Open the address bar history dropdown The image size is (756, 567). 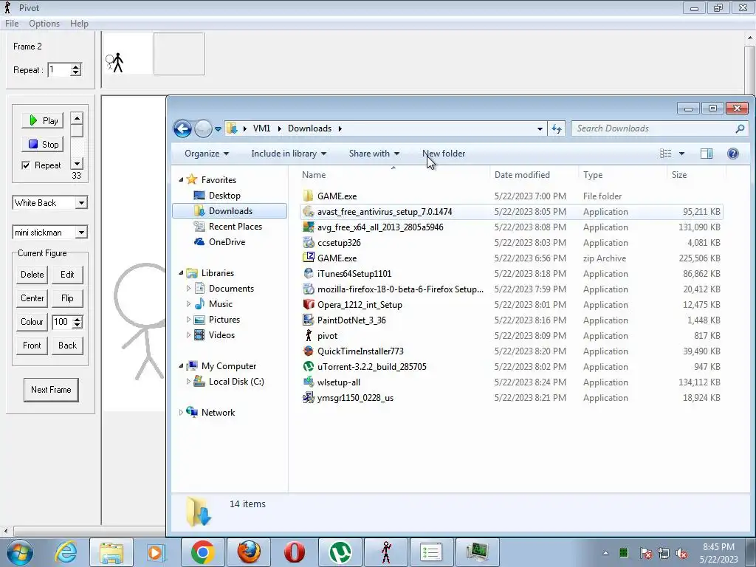coord(540,128)
